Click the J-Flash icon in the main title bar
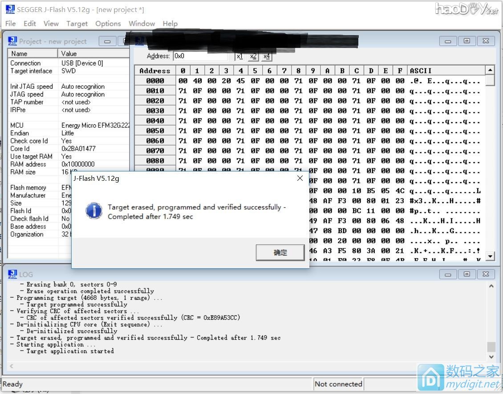 click(10, 9)
